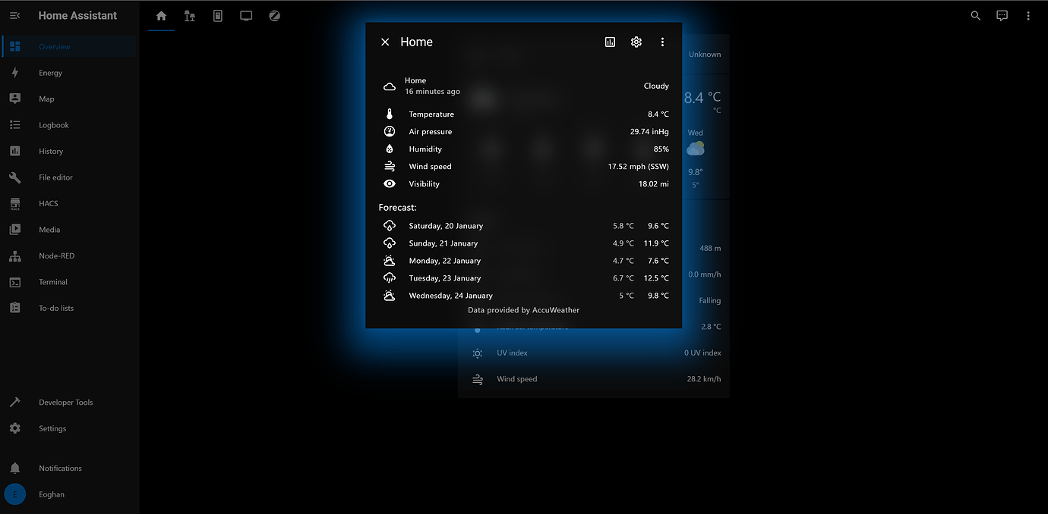Open the File editor sidebar icon
The width and height of the screenshot is (1048, 514).
(15, 177)
